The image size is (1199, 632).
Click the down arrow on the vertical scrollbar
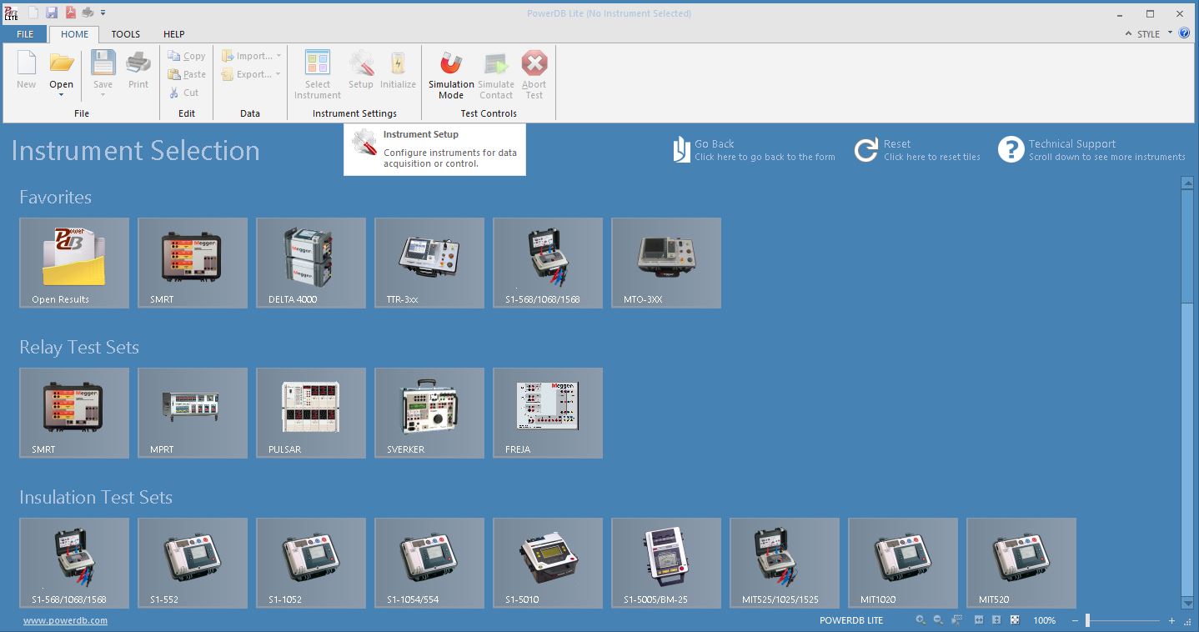(x=1187, y=604)
